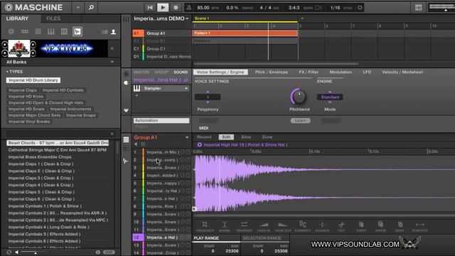Open the Velocity / Modwheel page
Viewport: 455px width, 256px height.
(402, 72)
